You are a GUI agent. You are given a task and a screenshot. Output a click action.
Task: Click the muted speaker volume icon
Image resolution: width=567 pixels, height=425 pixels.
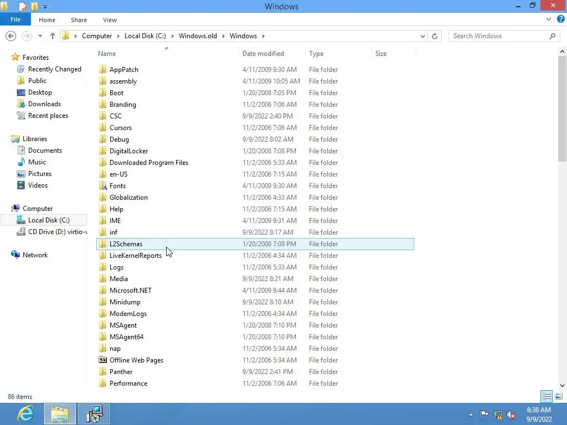pos(511,414)
